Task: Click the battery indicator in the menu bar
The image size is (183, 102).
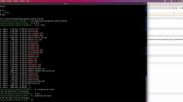Action: (x=182, y=1)
